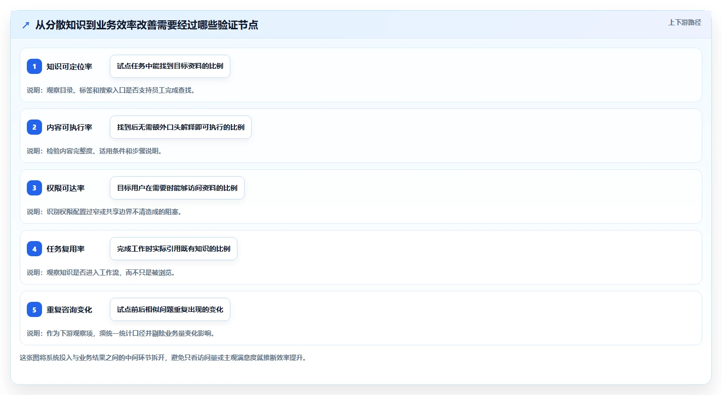Select the 权限可达率 label

(66, 188)
